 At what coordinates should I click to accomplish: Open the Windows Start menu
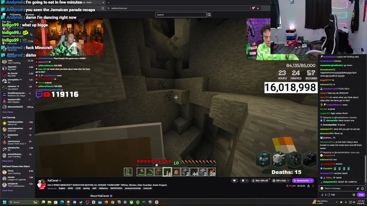(5, 202)
